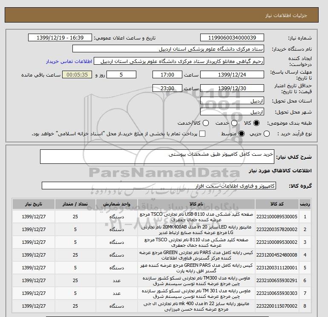Click the mk 400 22 in monitor item name
Image resolution: width=328 pixels, height=317 pixels.
tap(196, 306)
